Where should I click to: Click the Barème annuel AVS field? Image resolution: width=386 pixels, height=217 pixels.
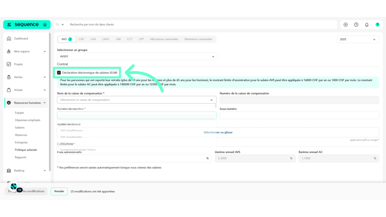click(255, 159)
